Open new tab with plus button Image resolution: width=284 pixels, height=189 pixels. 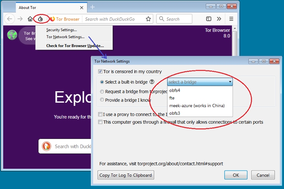pos(92,7)
